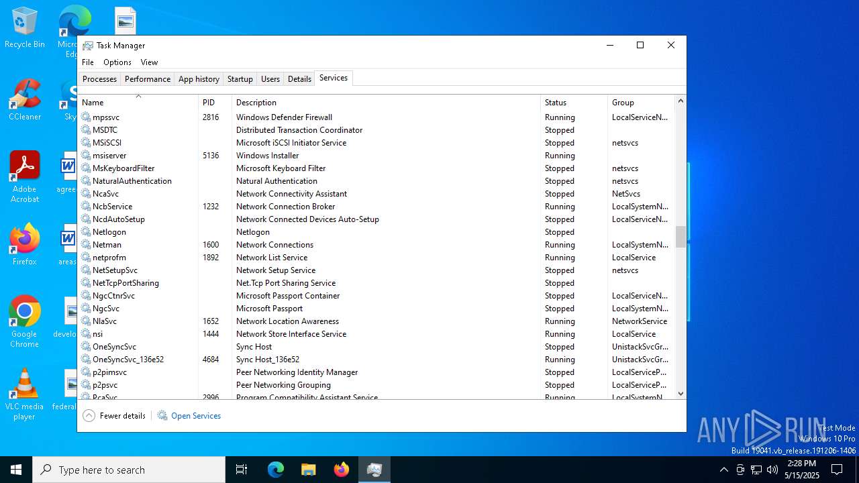Viewport: 859px width, 483px height.
Task: Sort services by the Status column
Action: (x=574, y=103)
